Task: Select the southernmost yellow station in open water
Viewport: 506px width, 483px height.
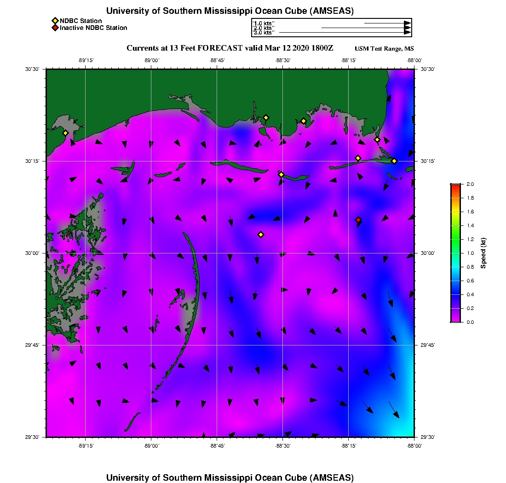Action: point(261,235)
